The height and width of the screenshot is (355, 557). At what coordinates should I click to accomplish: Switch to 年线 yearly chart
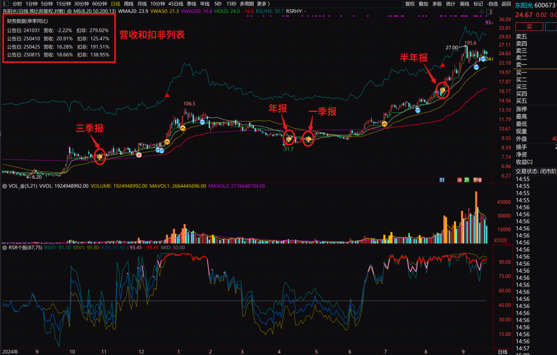pos(205,4)
